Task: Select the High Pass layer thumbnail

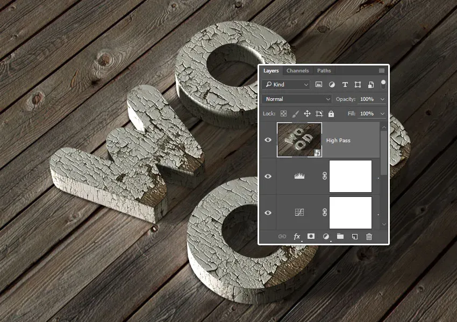Action: [299, 140]
